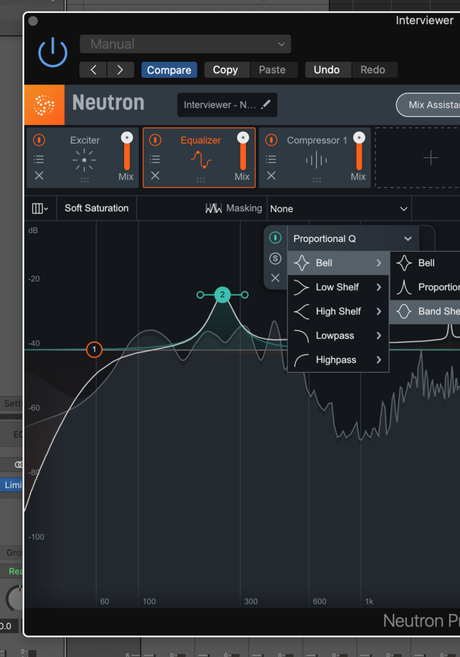Click the plugin power bypass icon
The height and width of the screenshot is (657, 460).
coord(53,52)
